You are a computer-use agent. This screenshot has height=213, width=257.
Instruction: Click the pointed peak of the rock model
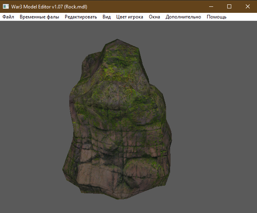118,43
